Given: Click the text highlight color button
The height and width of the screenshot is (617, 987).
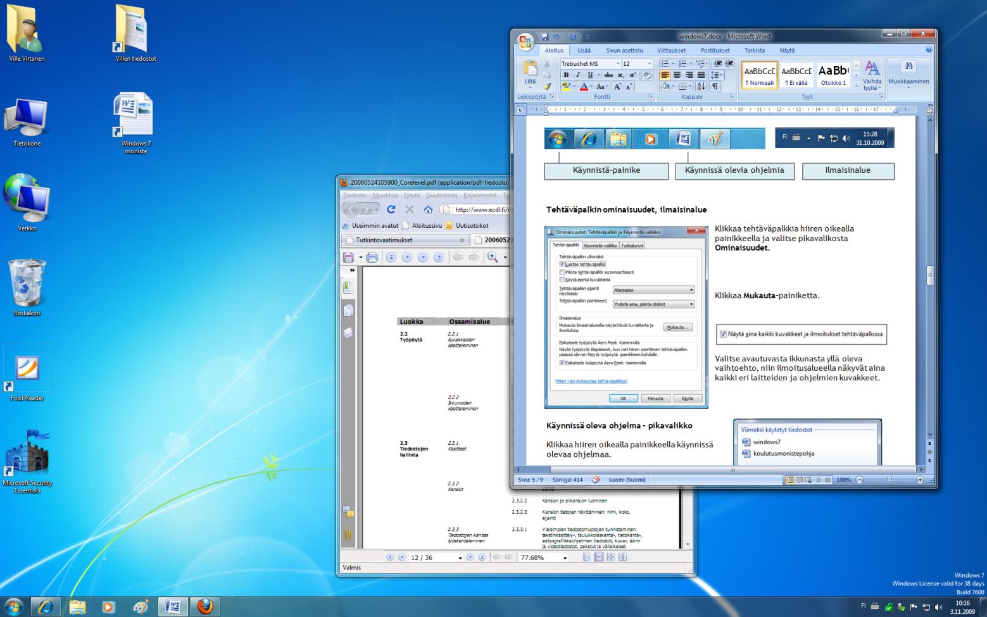Looking at the screenshot, I should 566,87.
